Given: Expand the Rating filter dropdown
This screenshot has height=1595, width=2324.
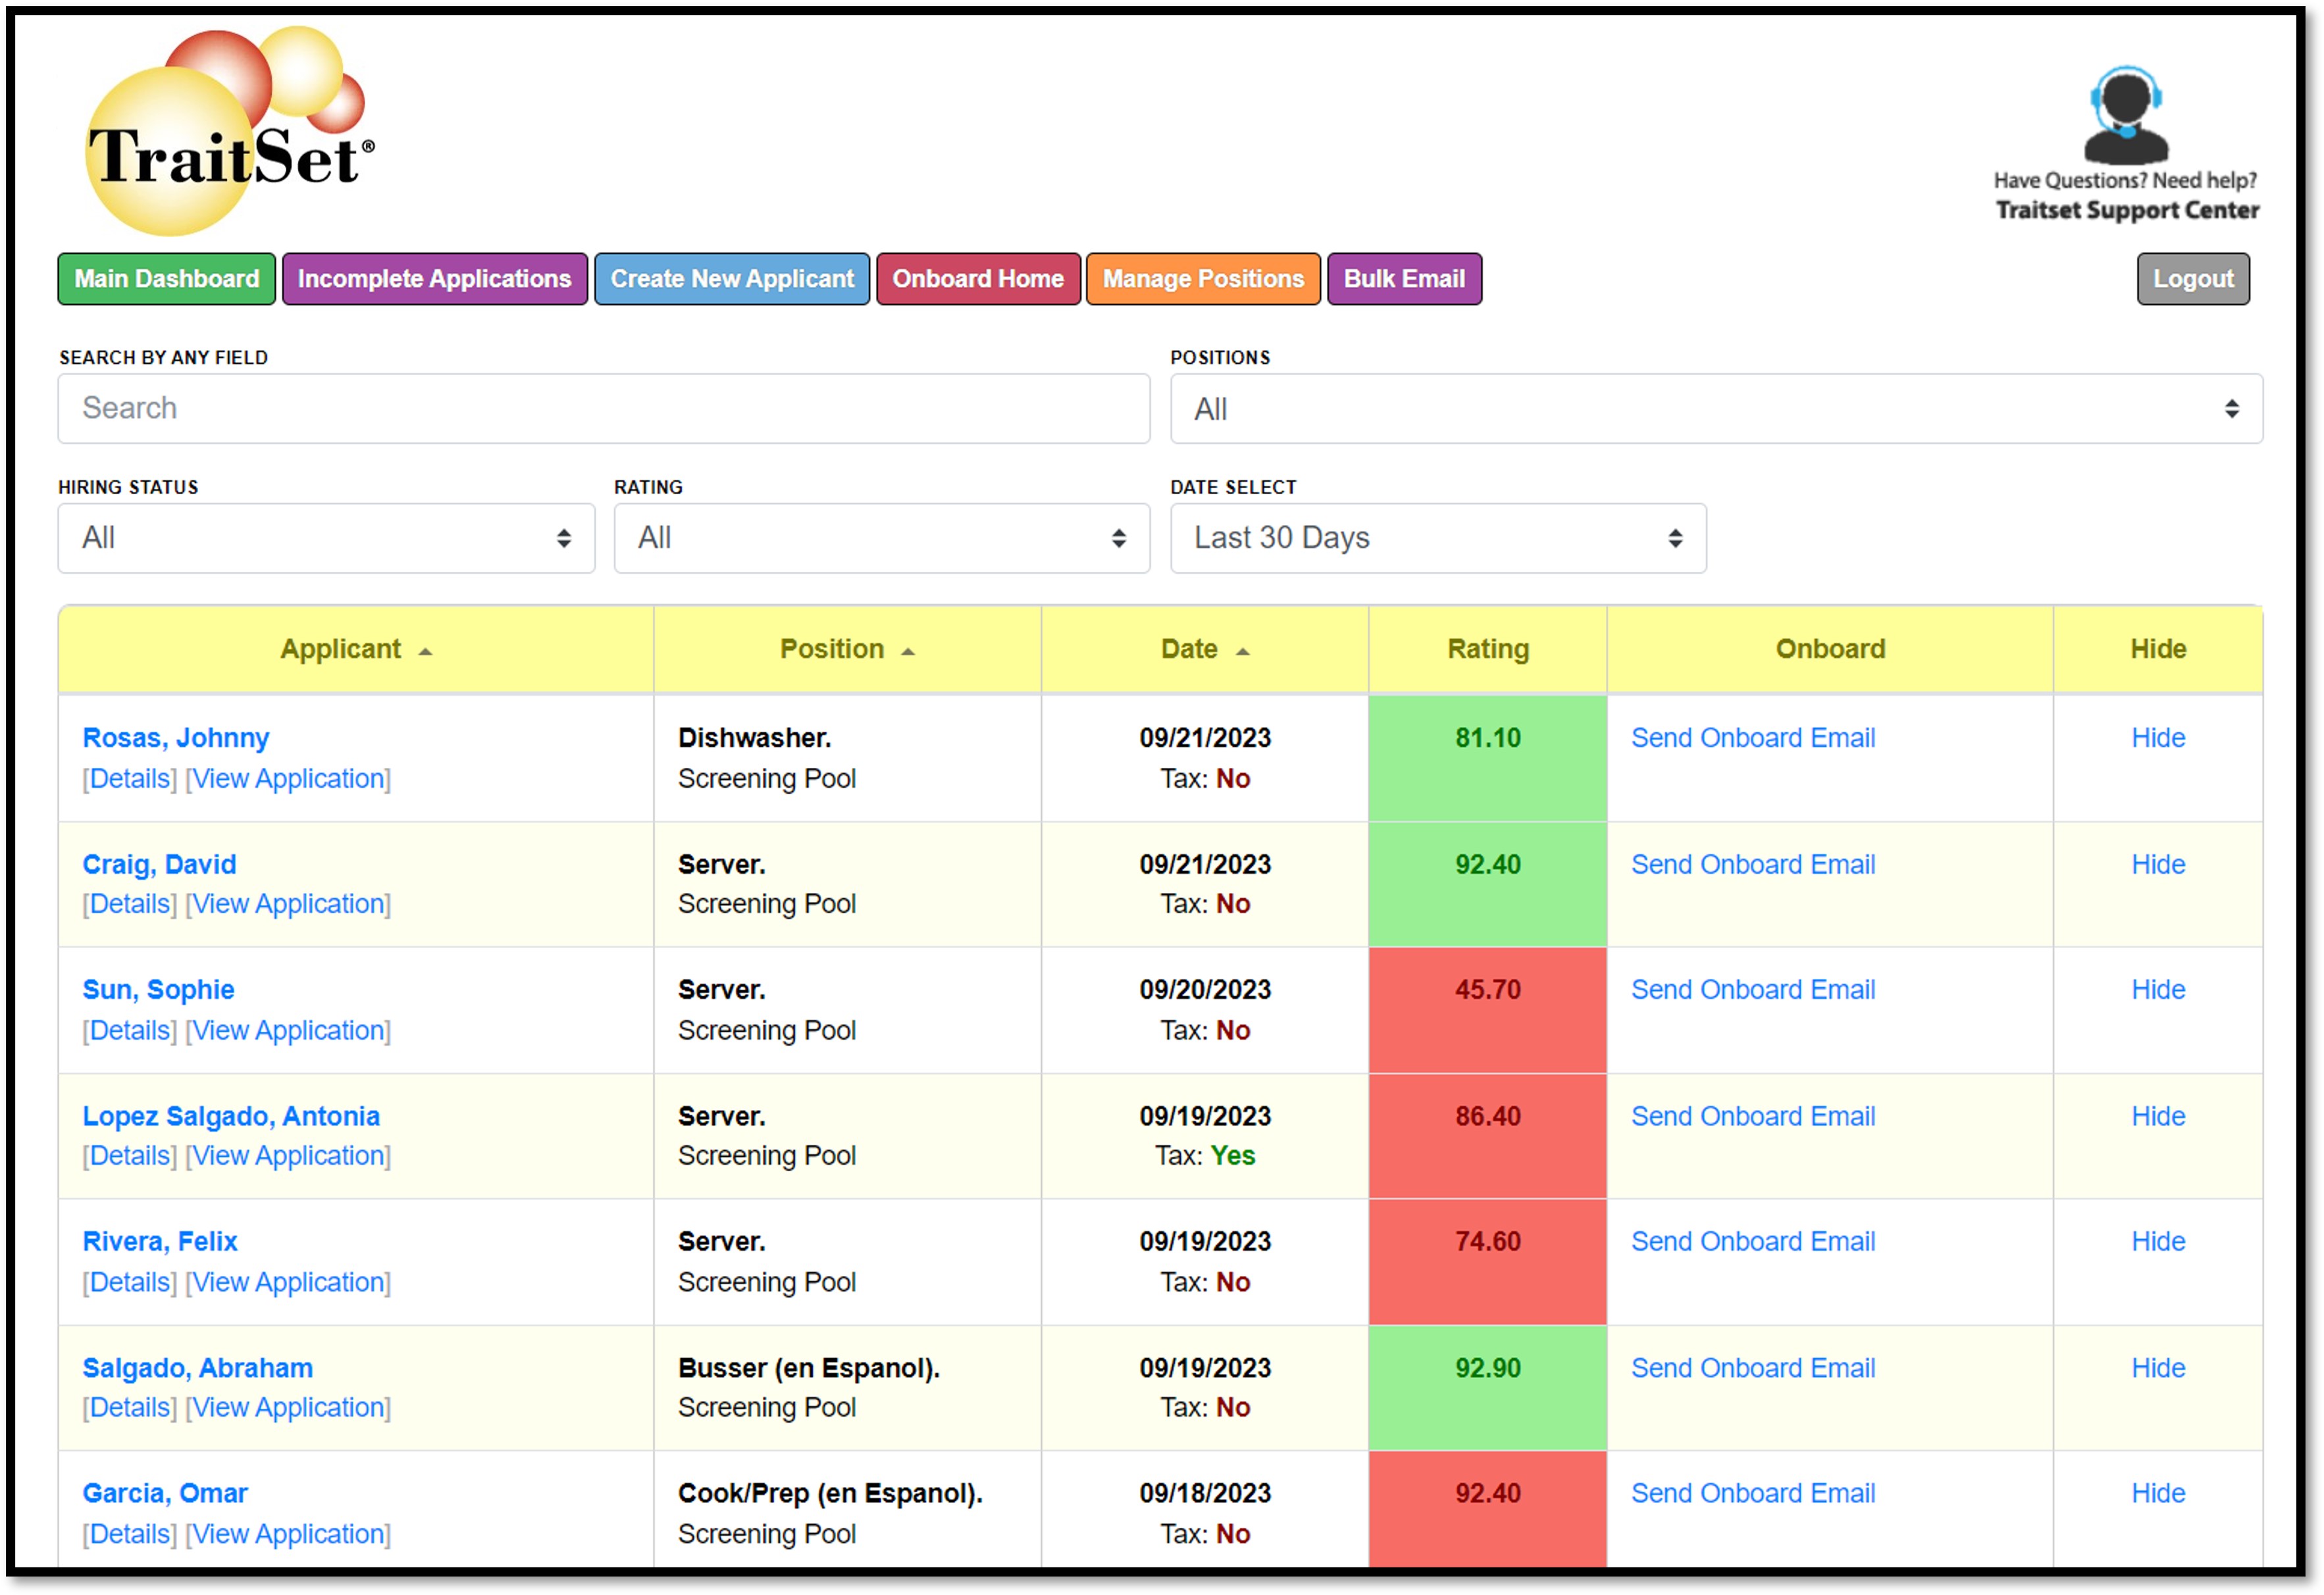Looking at the screenshot, I should pyautogui.click(x=881, y=538).
